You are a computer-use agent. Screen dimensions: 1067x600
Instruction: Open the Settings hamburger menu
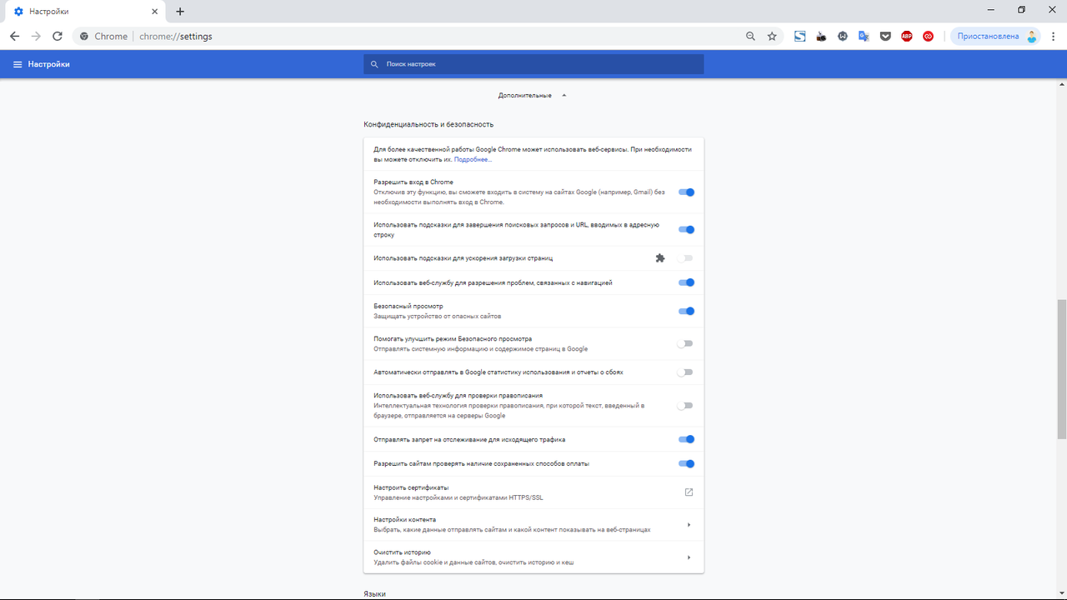click(17, 64)
